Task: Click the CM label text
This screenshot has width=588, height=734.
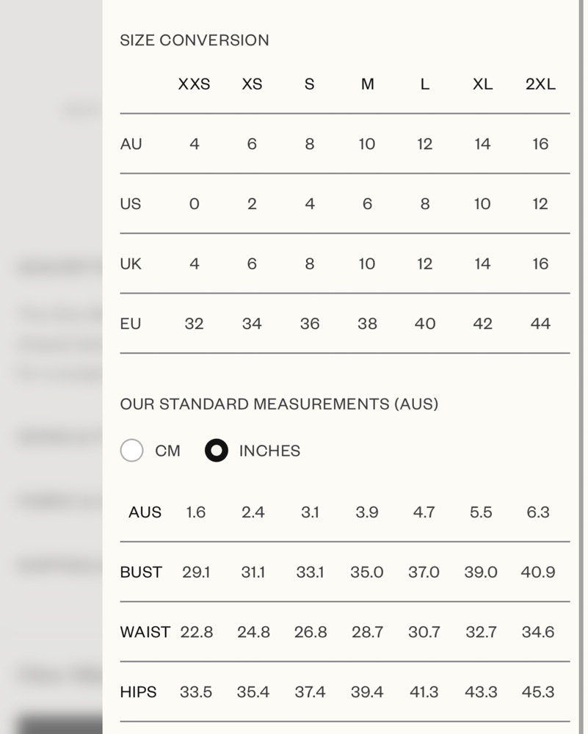Action: pos(167,451)
